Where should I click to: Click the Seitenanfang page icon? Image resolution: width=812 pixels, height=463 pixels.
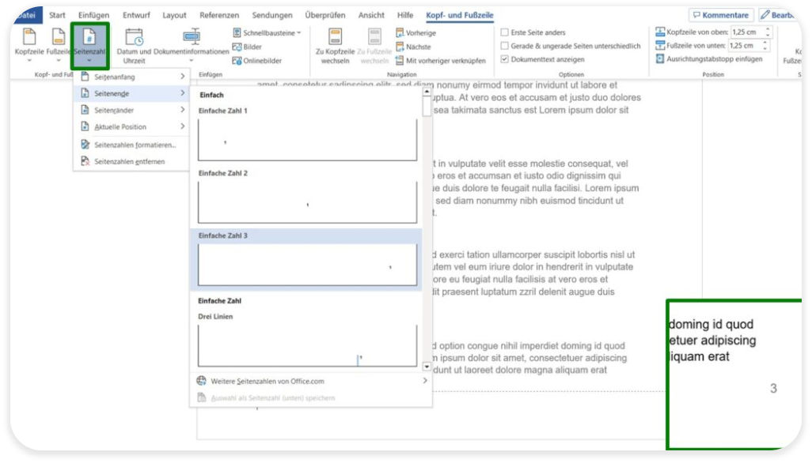click(85, 77)
